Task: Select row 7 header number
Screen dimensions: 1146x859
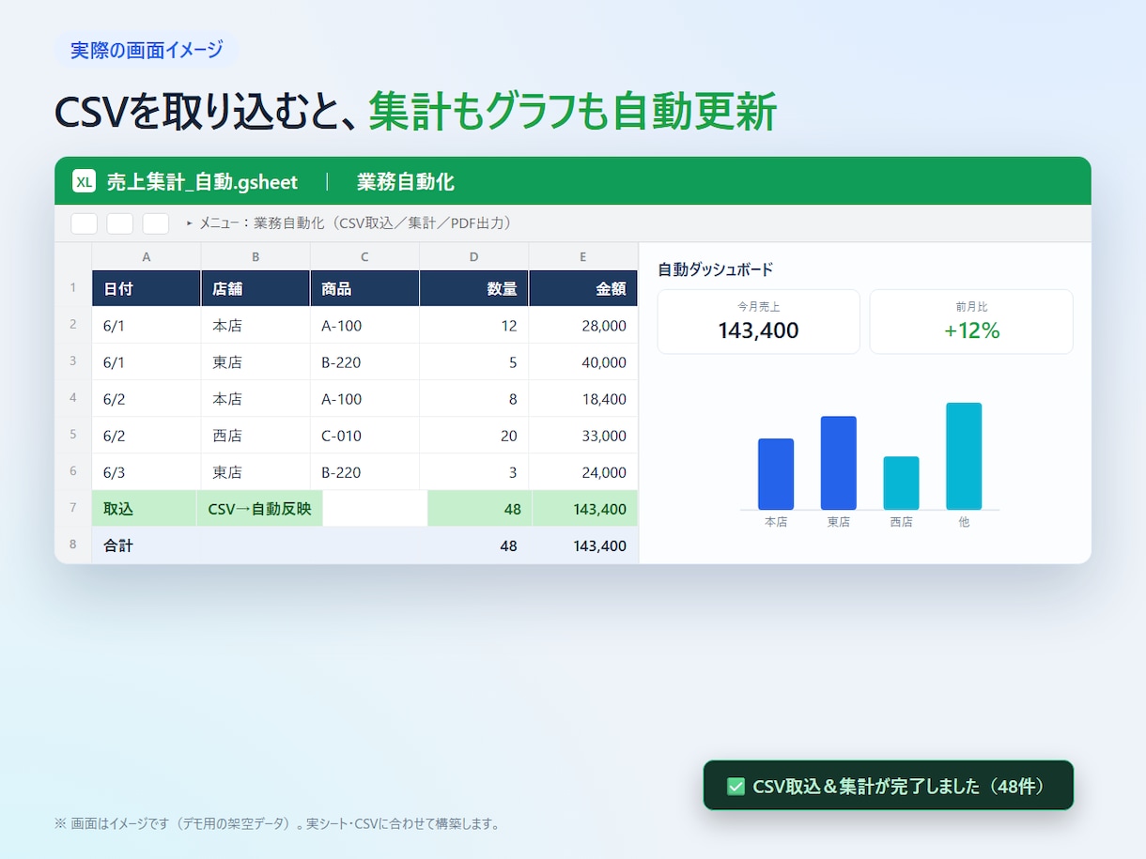Action: [x=73, y=508]
